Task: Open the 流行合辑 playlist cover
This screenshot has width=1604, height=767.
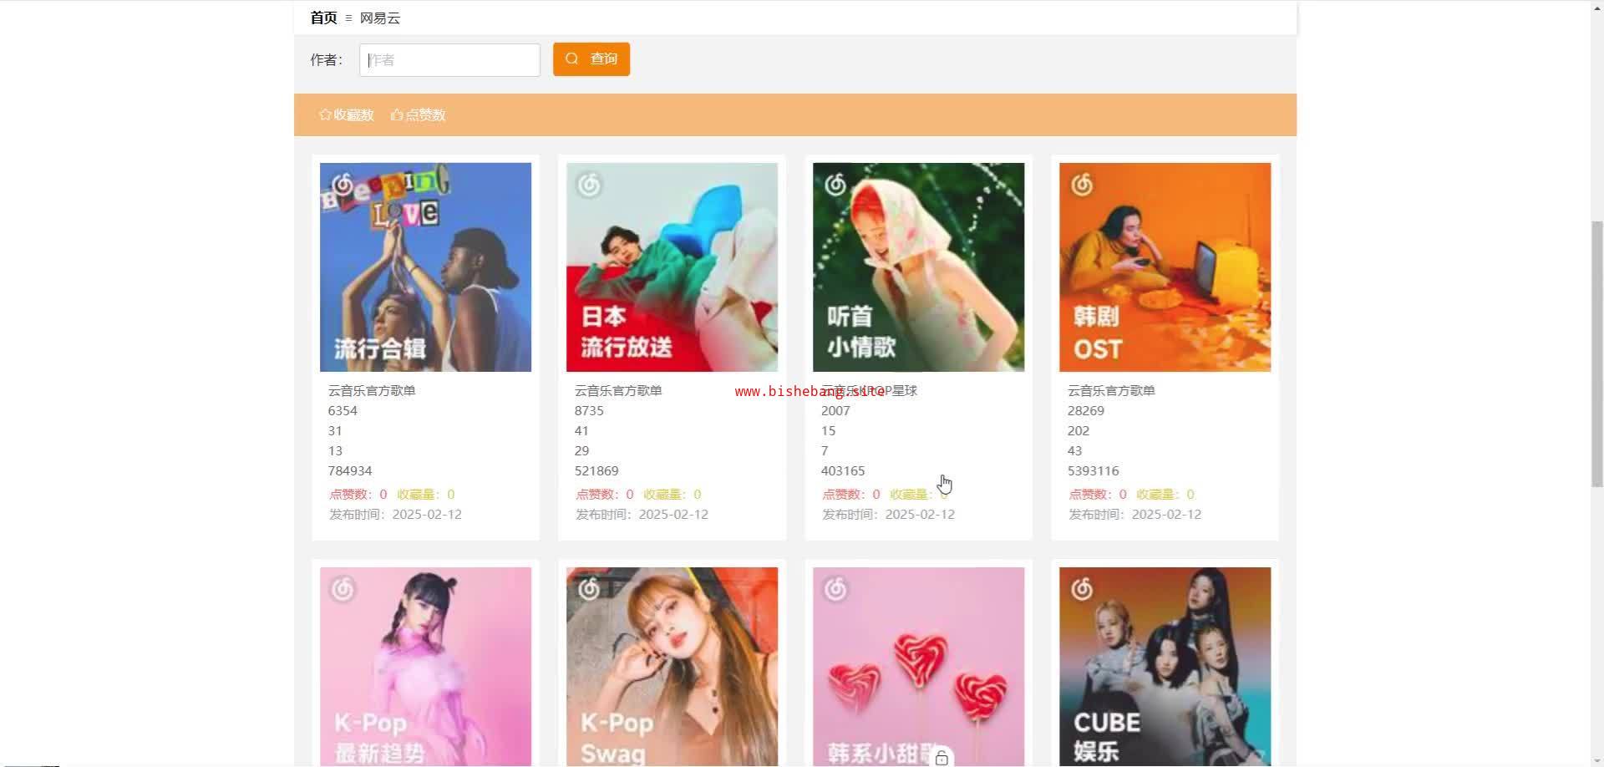Action: point(425,267)
